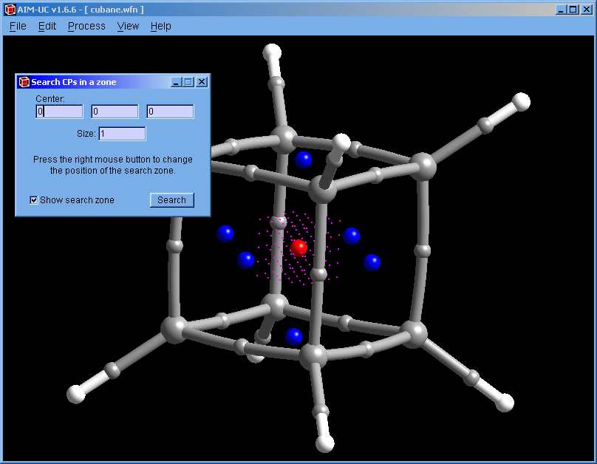Open the File menu
This screenshot has width=597, height=464.
pos(18,26)
